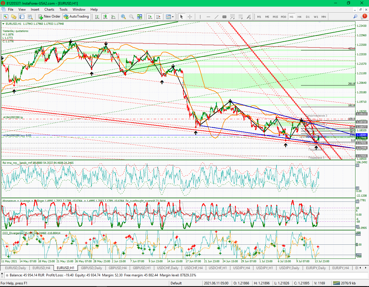This screenshot has height=287, width=369.
Task: Open the Charts menu
Action: tap(49, 9)
